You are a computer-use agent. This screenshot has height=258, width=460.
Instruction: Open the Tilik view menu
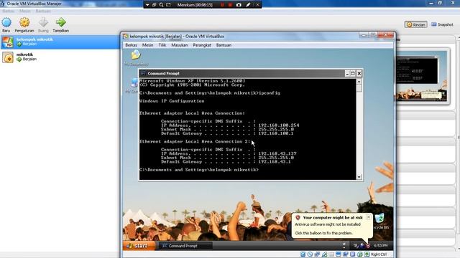point(162,45)
